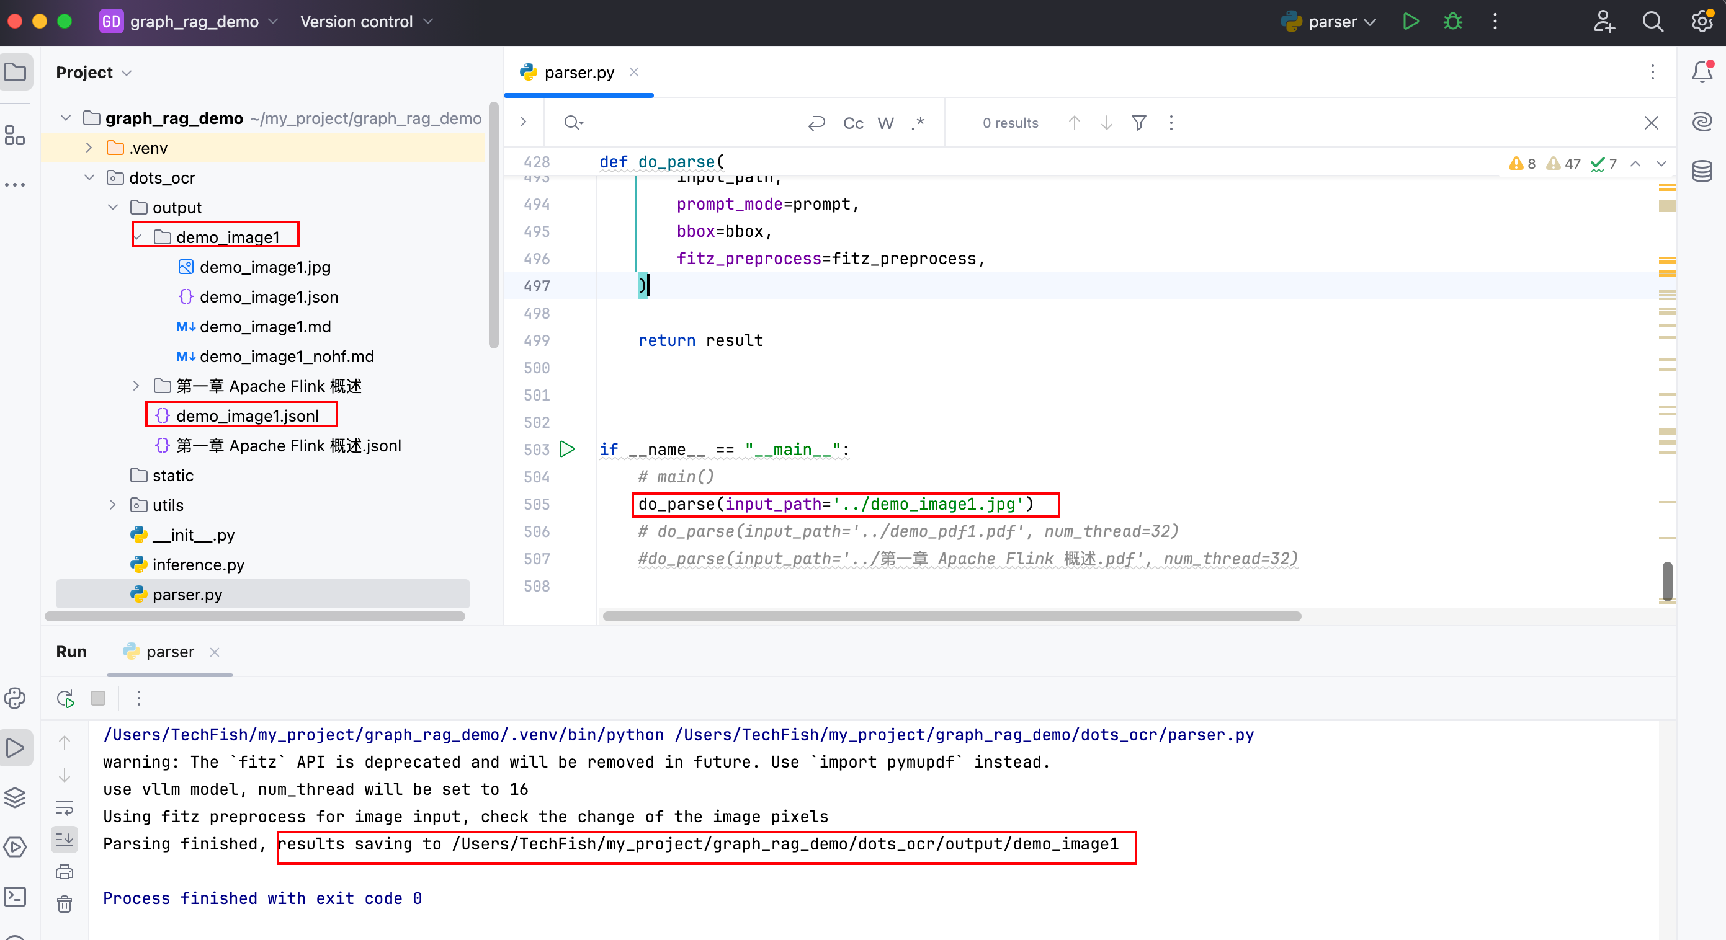Toggle Words option in search bar
The width and height of the screenshot is (1726, 940).
pos(885,123)
